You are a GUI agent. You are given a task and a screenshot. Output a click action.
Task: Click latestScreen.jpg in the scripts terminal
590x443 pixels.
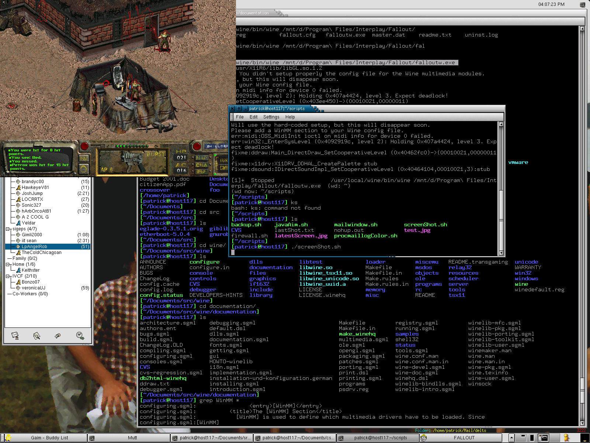(301, 236)
